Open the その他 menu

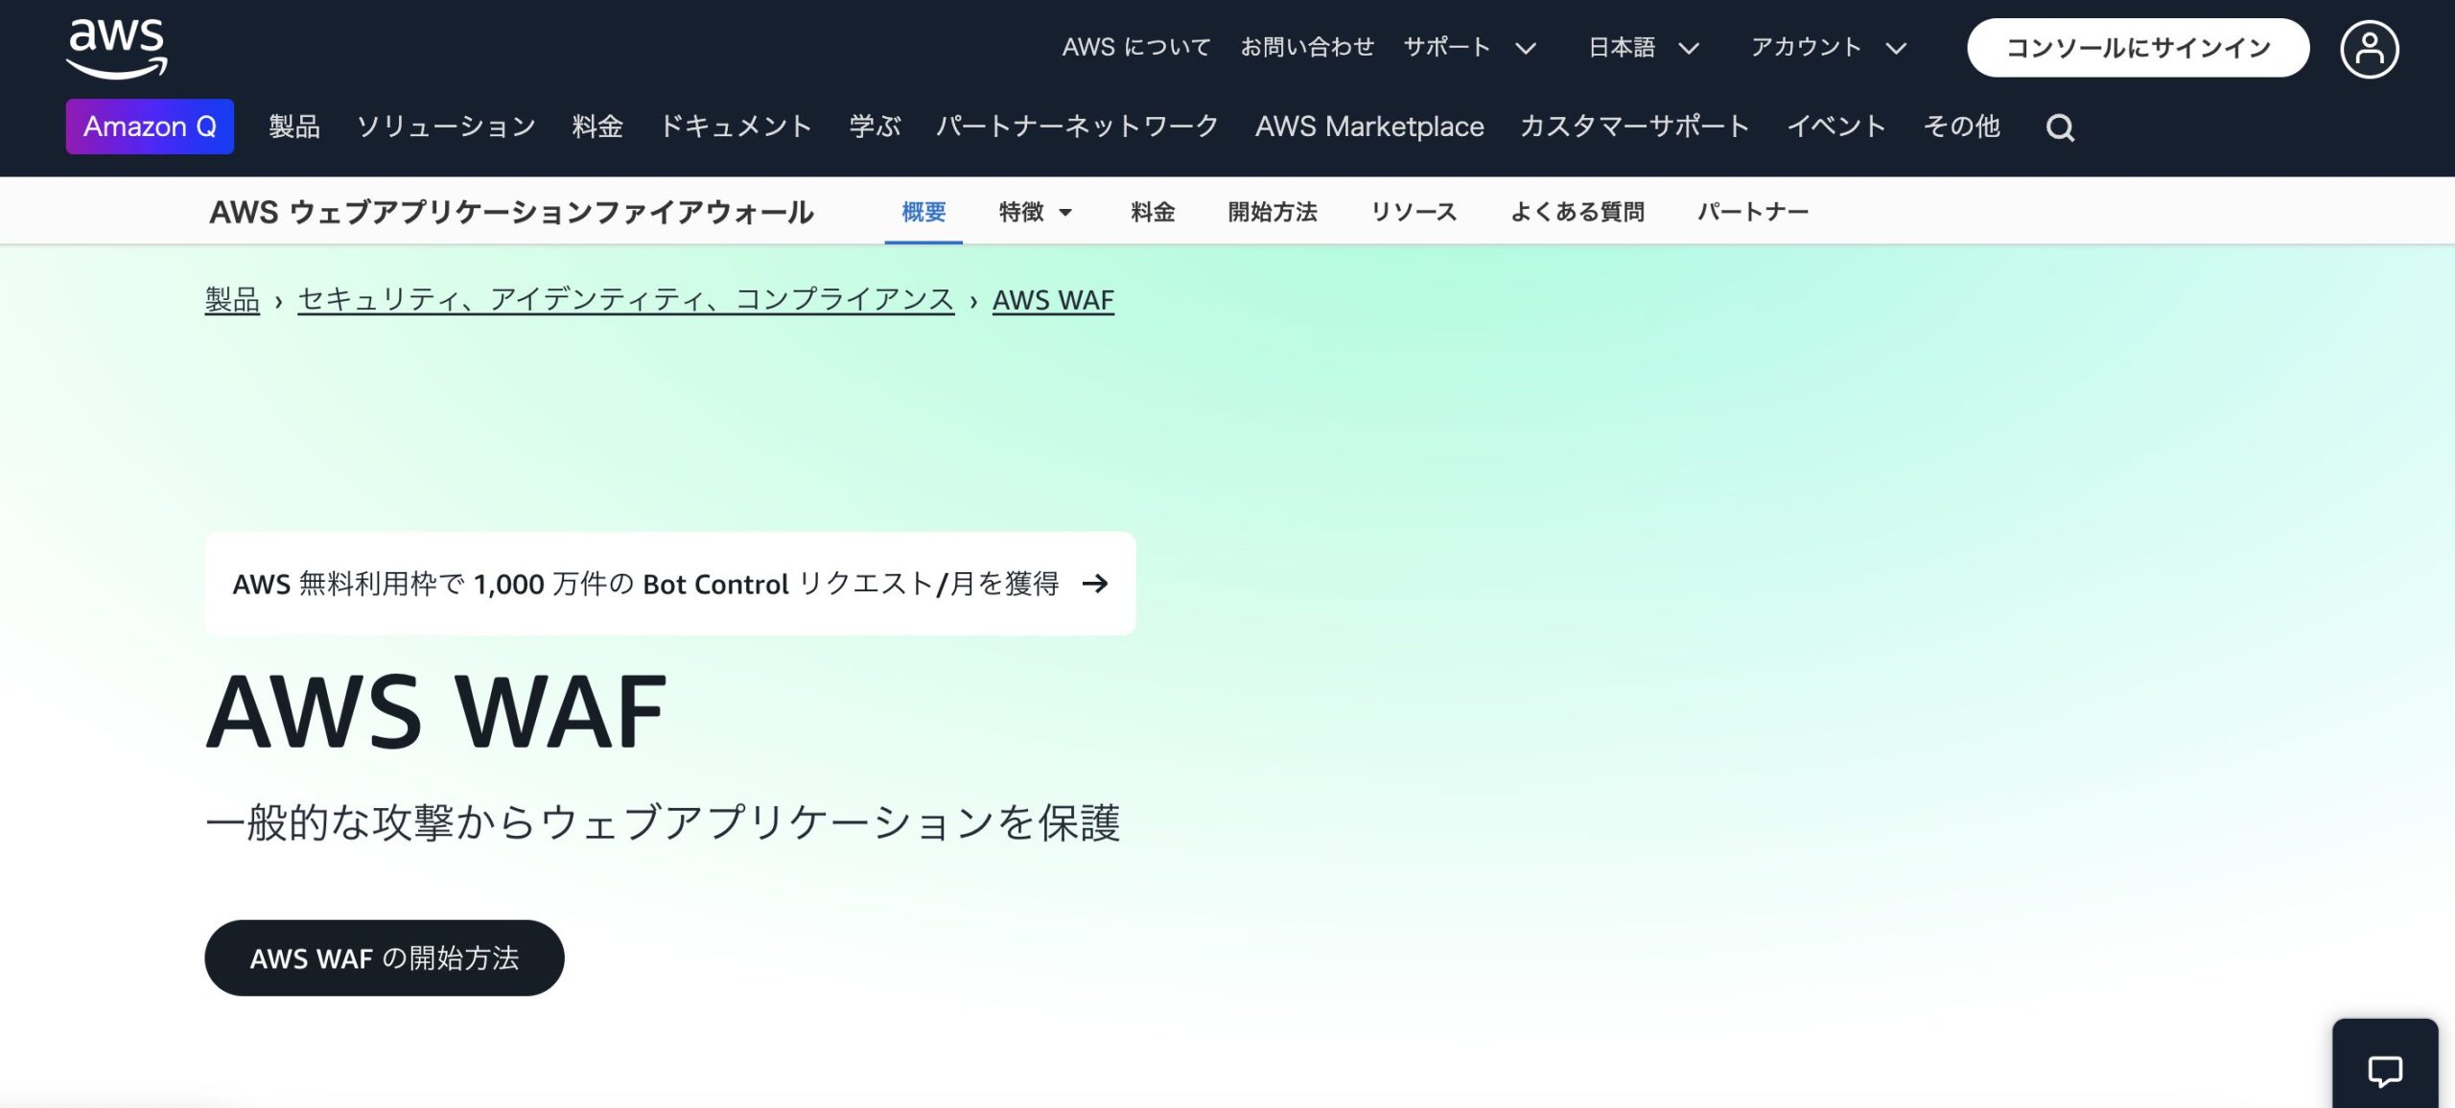point(1962,127)
